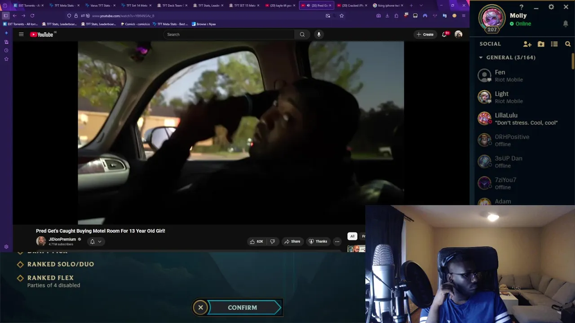Screen dimensions: 575x323
Task: Change Molly's Online status
Action: [x=520, y=24]
